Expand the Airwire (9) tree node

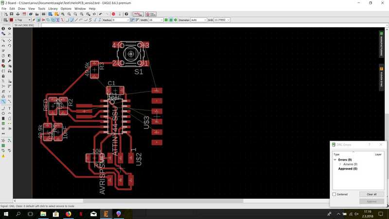point(340,164)
